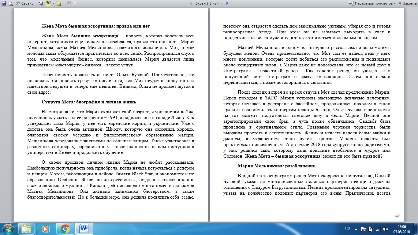Screen dimensions: 418x235
Task: Save the document with the floppy disk icon
Action: [x=3, y=3]
